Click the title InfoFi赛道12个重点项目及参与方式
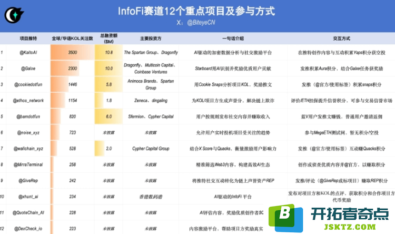The width and height of the screenshot is (395, 234). [196, 12]
